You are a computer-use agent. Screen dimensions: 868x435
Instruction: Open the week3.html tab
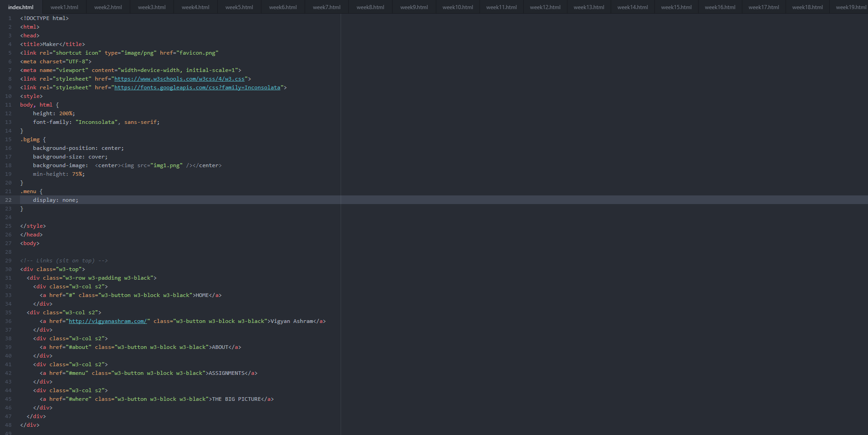pos(152,7)
